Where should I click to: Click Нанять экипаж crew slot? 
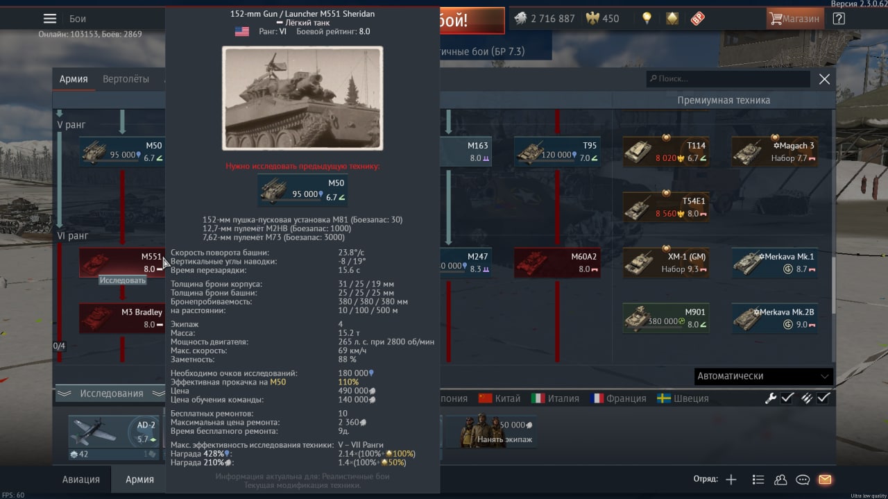coord(490,432)
